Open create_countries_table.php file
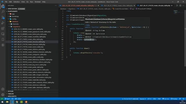 (30, 37)
